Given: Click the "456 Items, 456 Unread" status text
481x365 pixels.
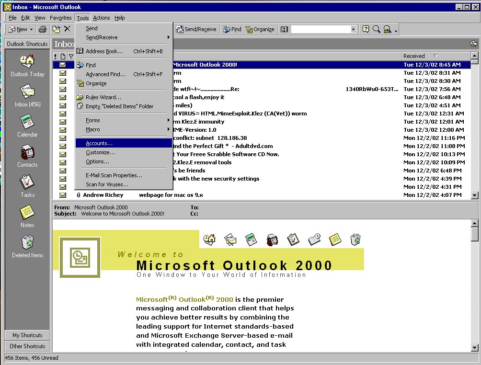Looking at the screenshot, I should pos(32,358).
